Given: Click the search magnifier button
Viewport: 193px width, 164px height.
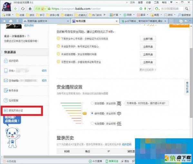Looking at the screenshot, I should 187,9.
